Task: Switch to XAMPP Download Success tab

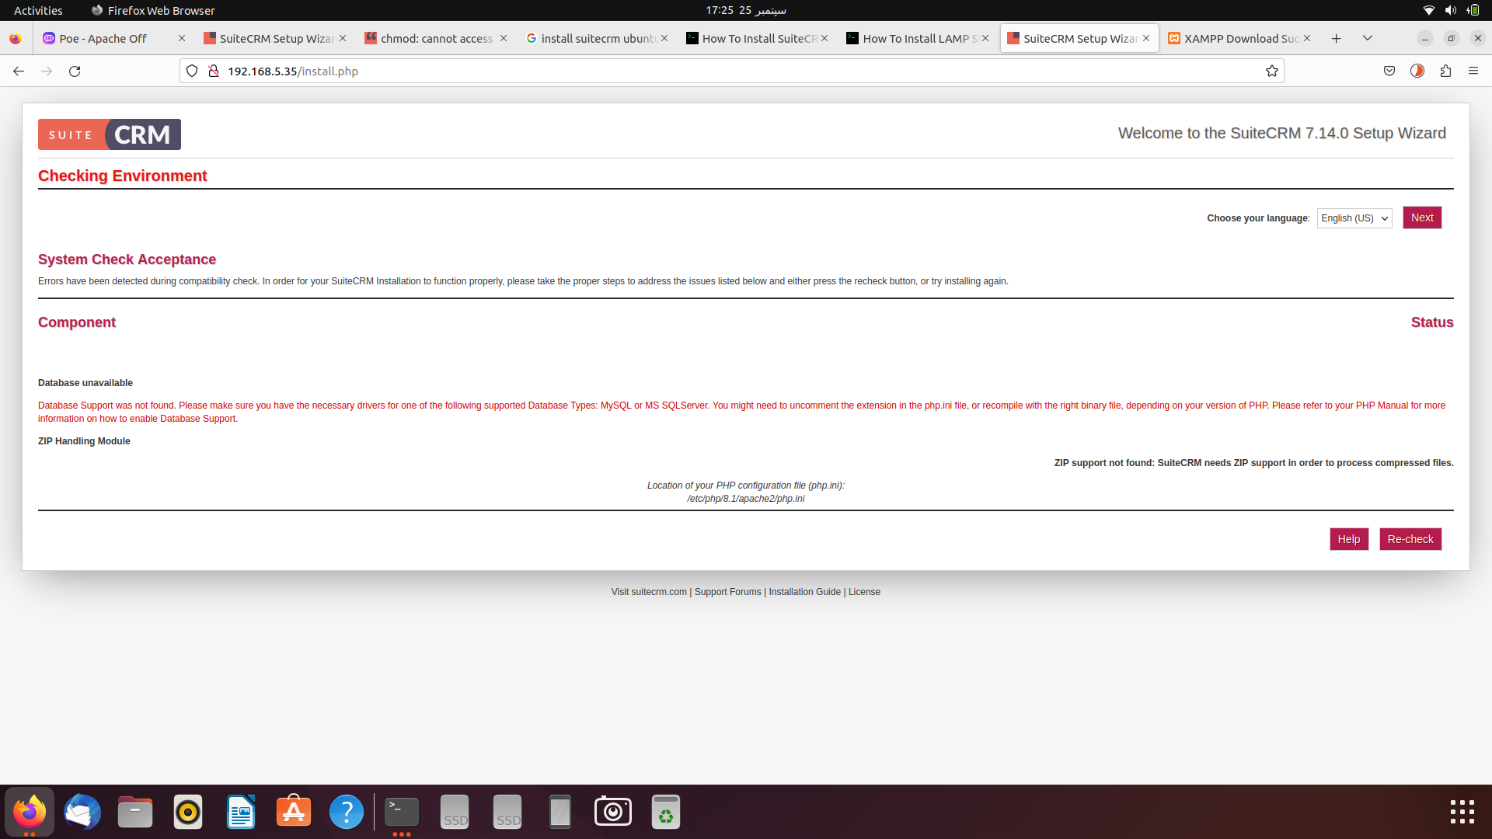Action: [1241, 38]
